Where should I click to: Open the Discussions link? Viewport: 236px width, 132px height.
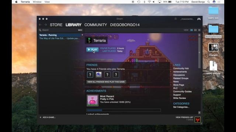click(179, 75)
